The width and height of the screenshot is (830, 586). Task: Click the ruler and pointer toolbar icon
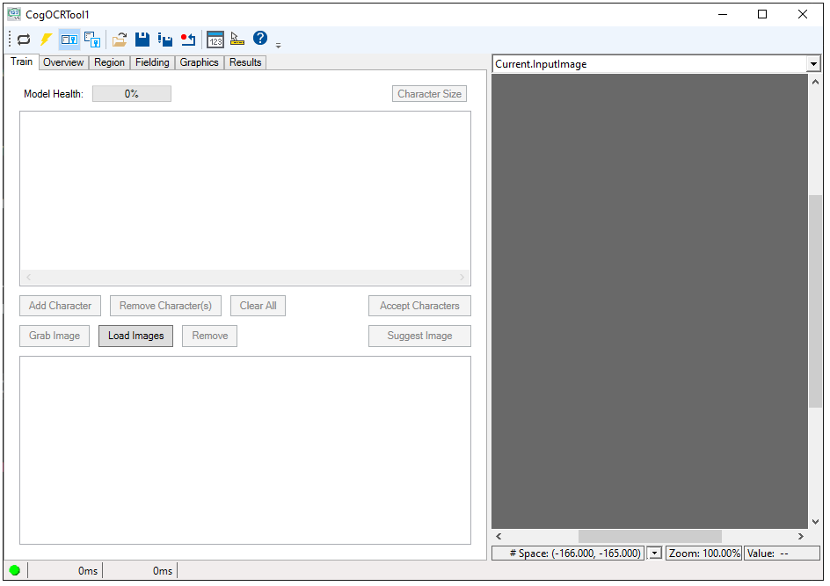pyautogui.click(x=237, y=40)
